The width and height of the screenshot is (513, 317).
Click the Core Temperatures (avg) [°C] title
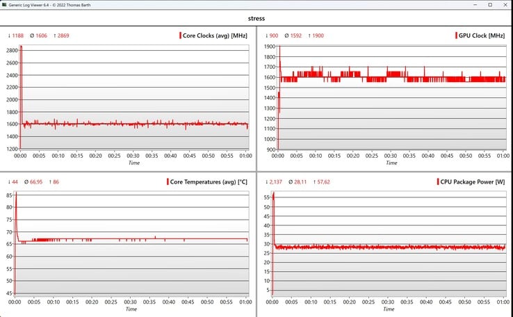click(209, 182)
